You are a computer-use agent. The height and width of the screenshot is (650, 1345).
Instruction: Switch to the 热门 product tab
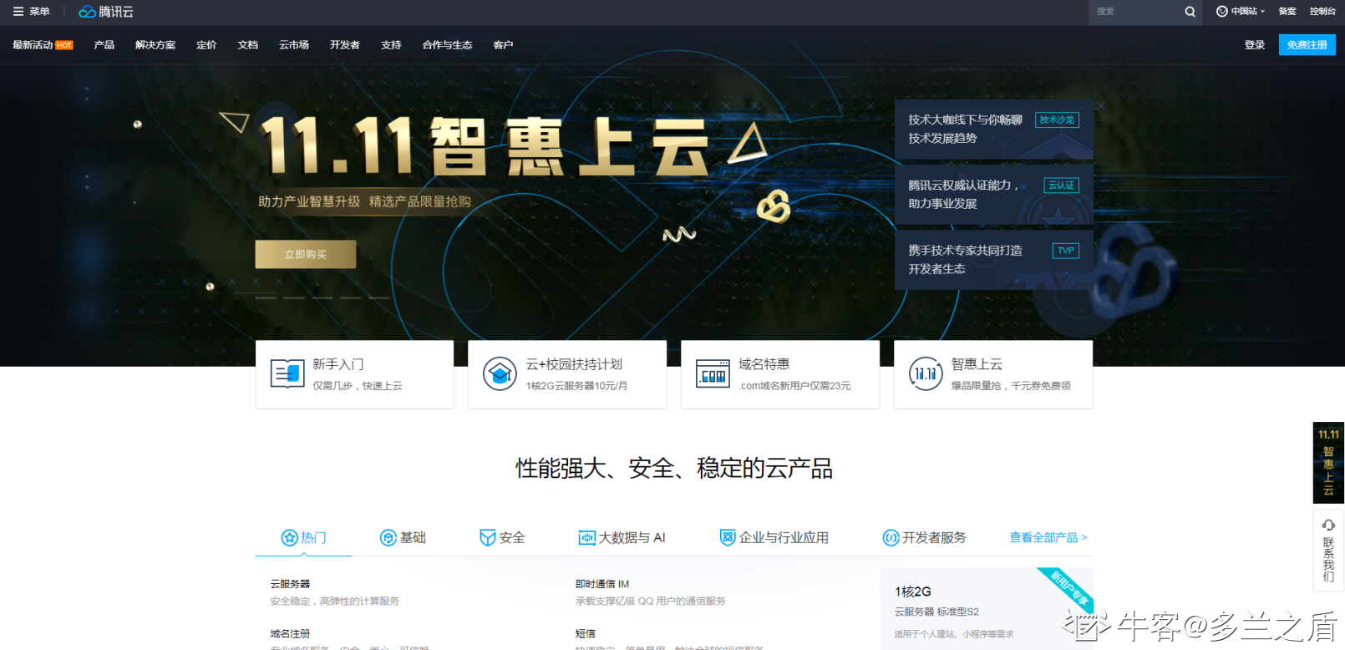click(304, 537)
